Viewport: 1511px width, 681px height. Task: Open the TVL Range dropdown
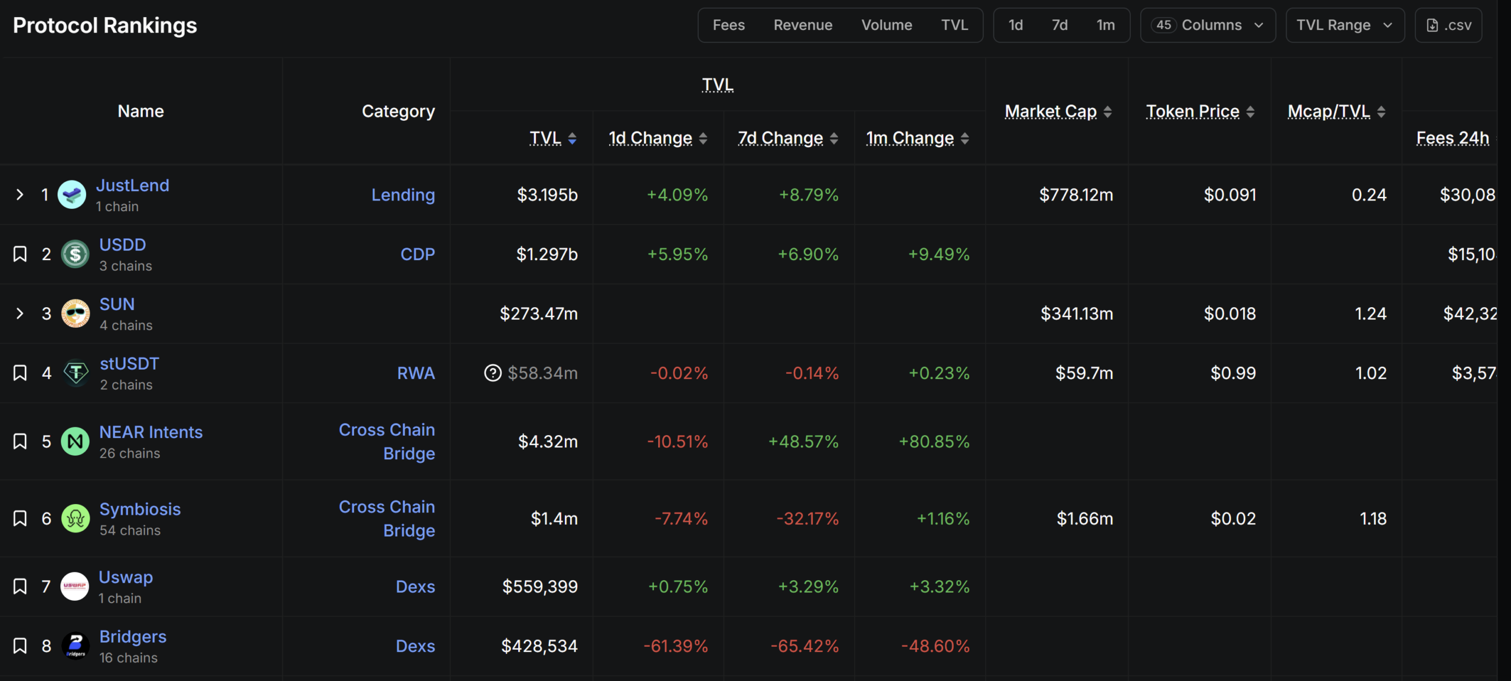pyautogui.click(x=1345, y=25)
